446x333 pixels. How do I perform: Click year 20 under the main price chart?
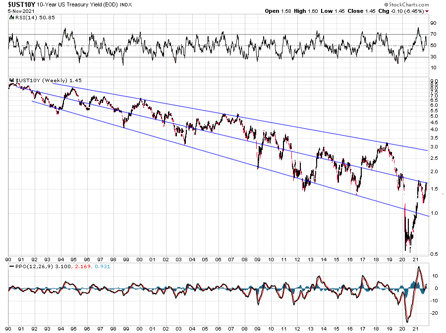pos(402,259)
